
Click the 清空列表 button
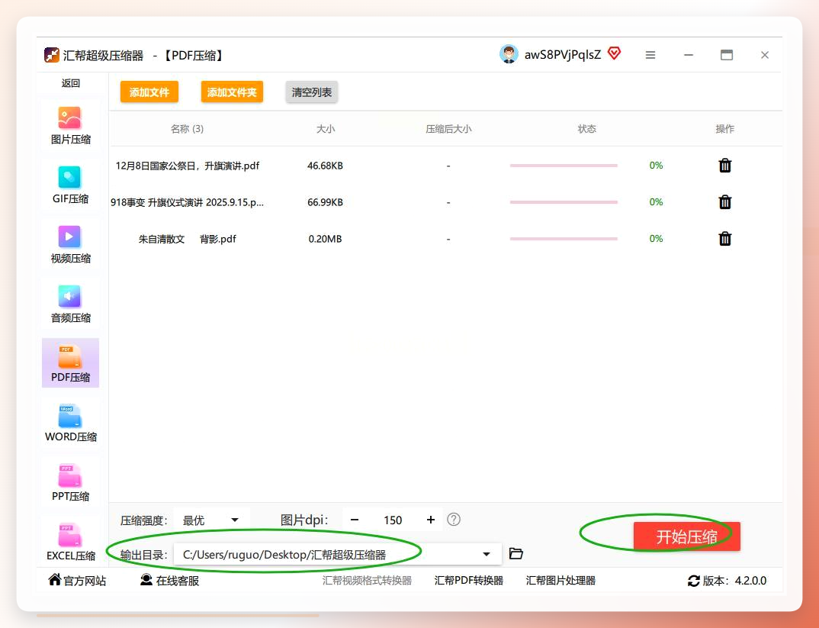click(x=312, y=92)
